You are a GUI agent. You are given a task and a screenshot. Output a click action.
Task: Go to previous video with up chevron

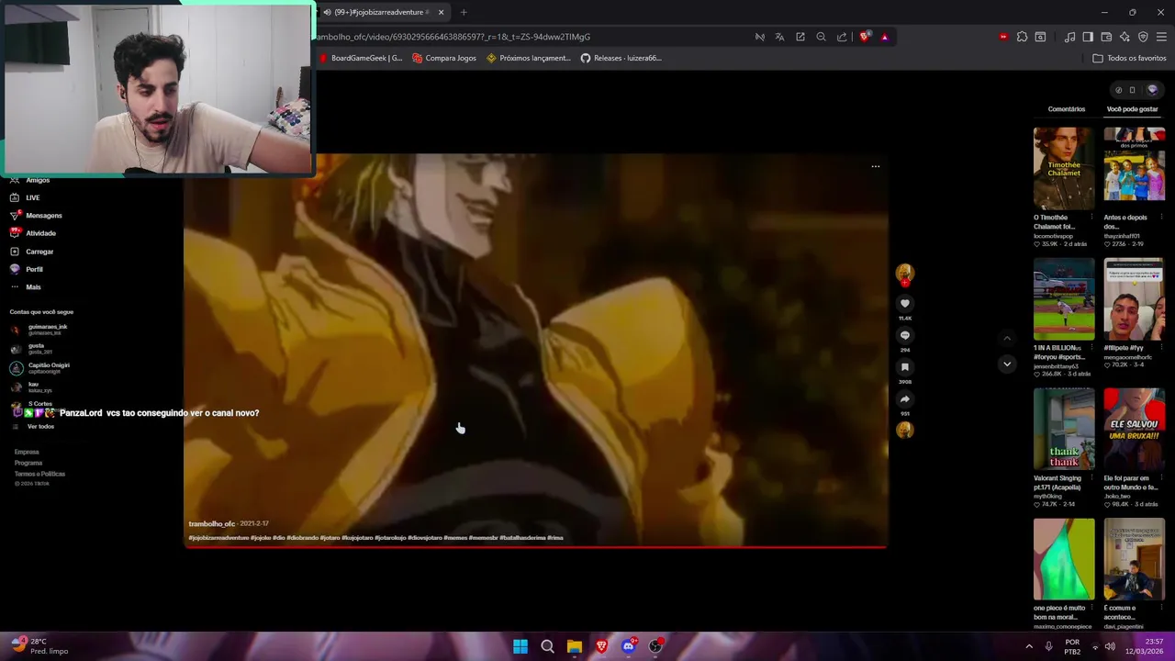[1007, 338]
